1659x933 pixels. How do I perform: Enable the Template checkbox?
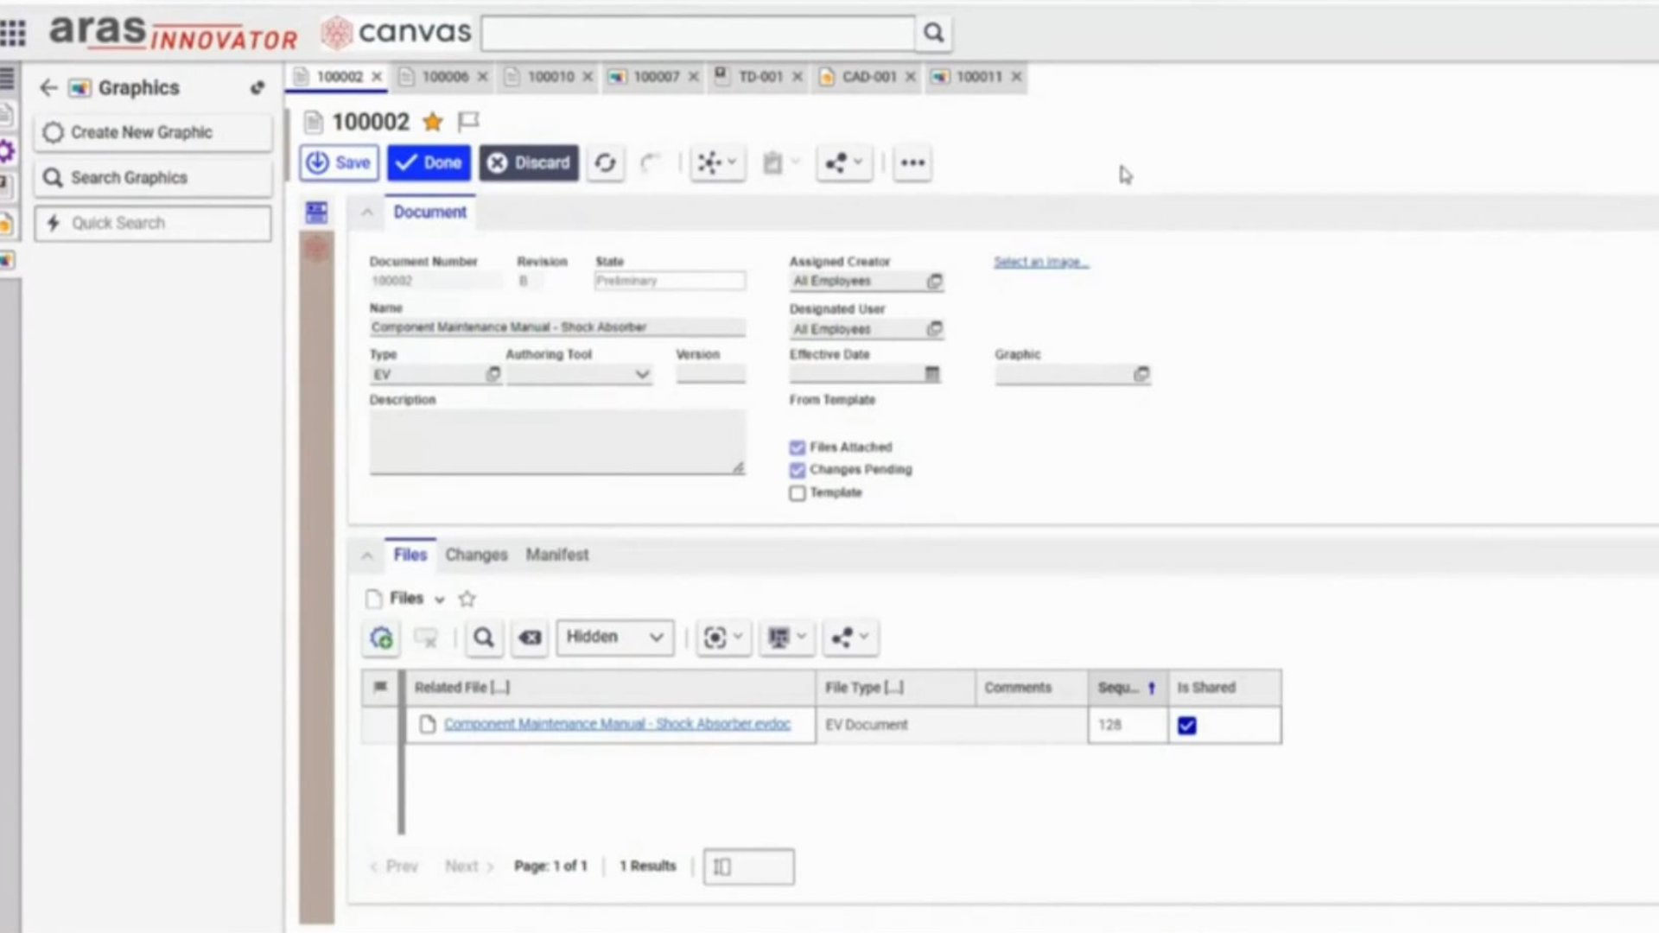pos(798,493)
